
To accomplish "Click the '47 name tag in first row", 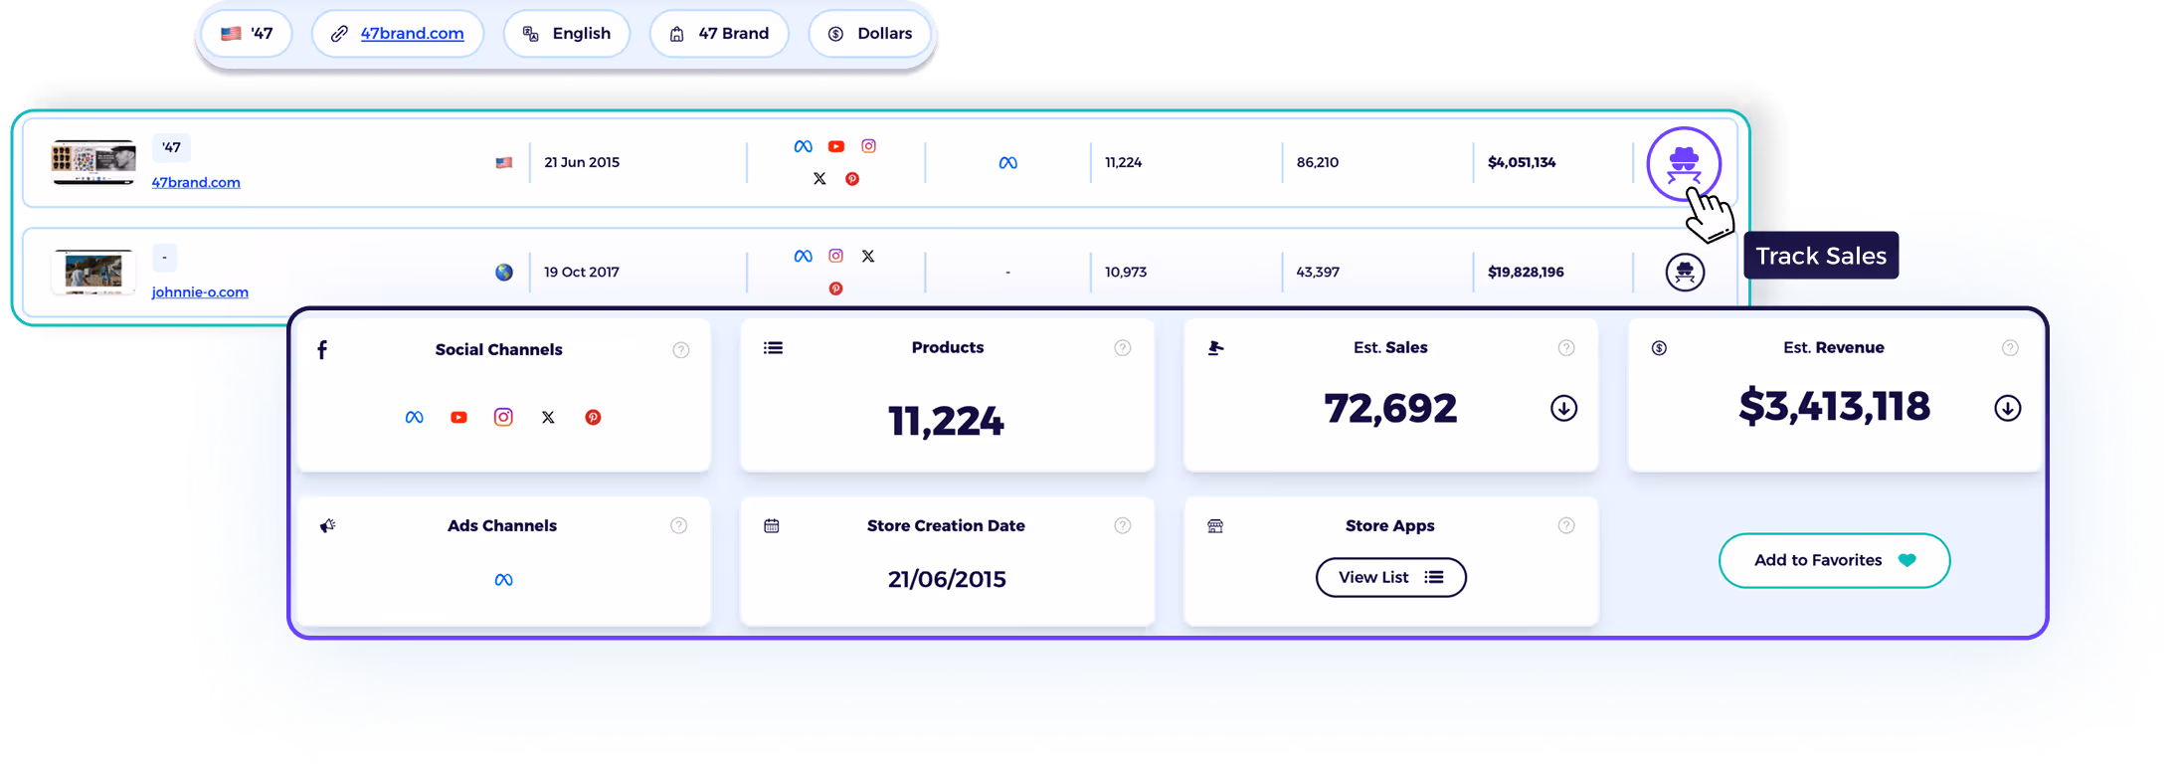I will [171, 147].
